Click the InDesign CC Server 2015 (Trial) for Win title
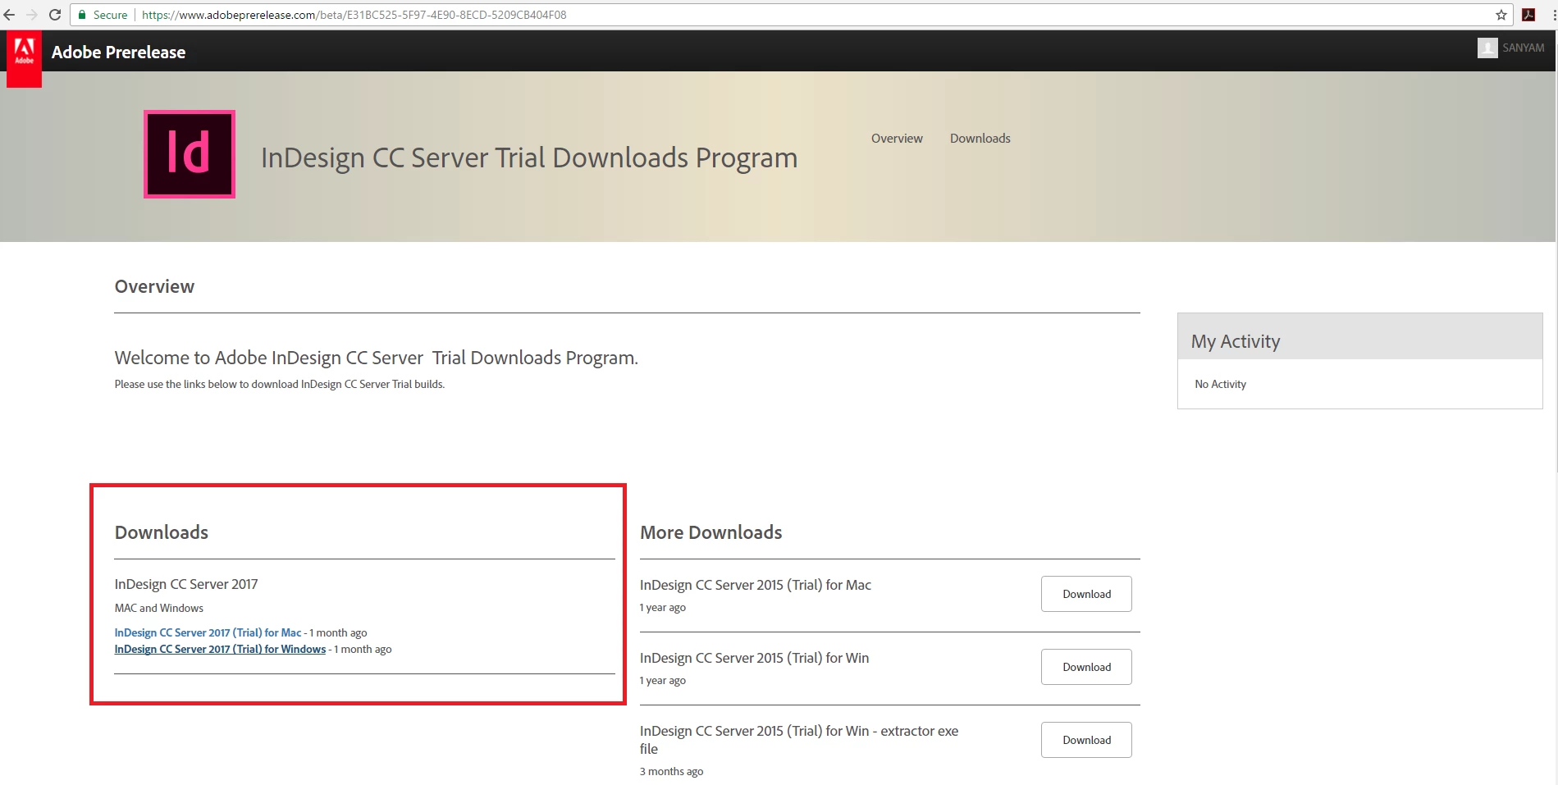 [x=754, y=658]
